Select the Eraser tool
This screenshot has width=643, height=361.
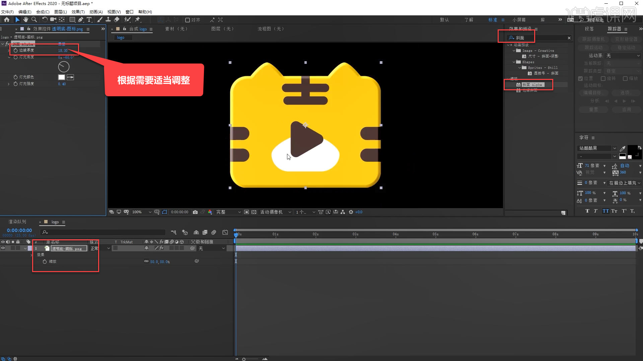pos(117,20)
